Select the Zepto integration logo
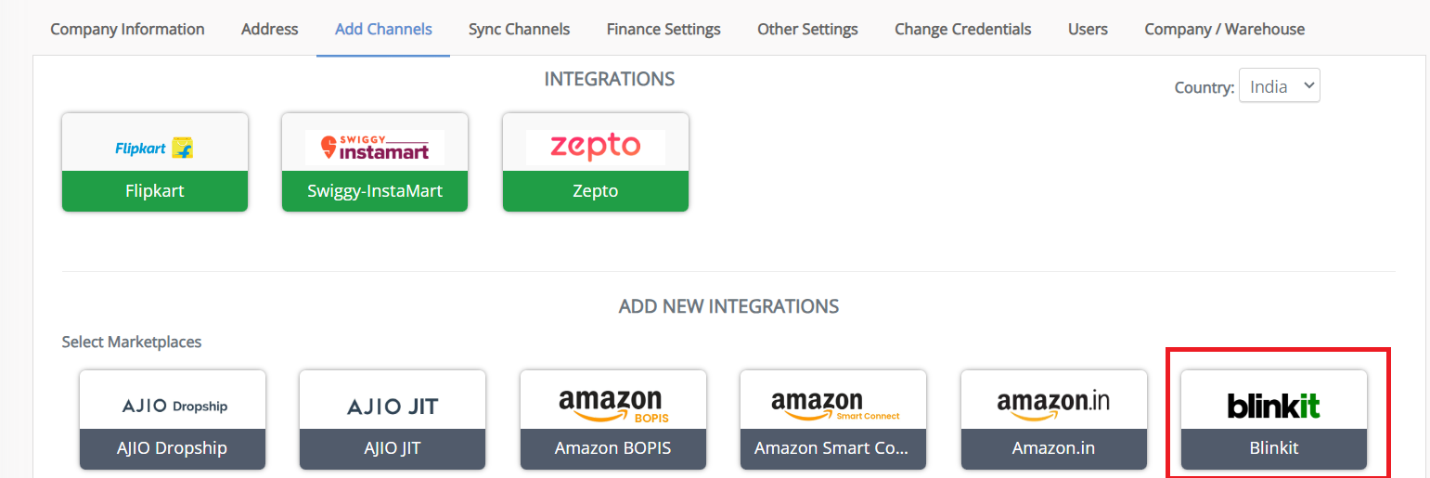This screenshot has width=1430, height=478. 596,147
